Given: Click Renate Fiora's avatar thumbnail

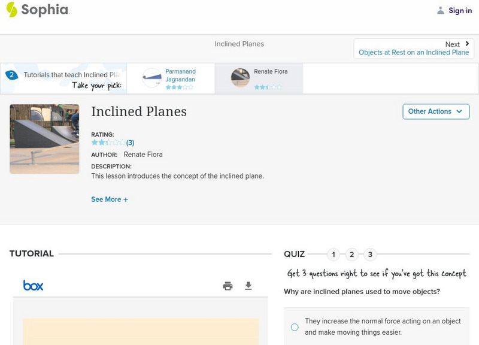Looking at the screenshot, I should coord(240,78).
